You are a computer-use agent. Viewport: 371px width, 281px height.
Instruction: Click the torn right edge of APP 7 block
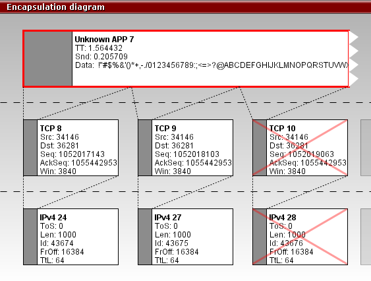(354, 59)
